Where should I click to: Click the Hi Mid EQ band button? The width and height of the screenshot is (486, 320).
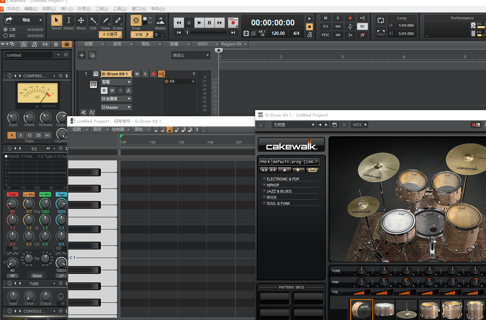(x=45, y=195)
